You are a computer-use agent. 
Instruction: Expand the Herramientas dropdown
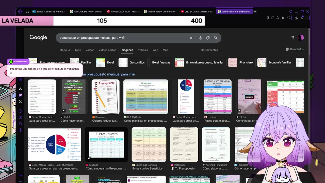[x=210, y=50]
